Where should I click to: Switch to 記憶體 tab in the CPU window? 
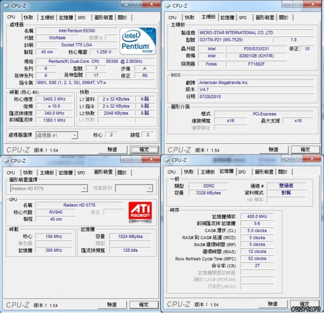point(66,18)
